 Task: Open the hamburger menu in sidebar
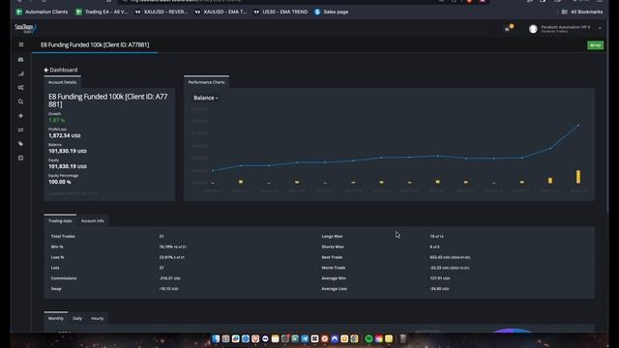[21, 44]
